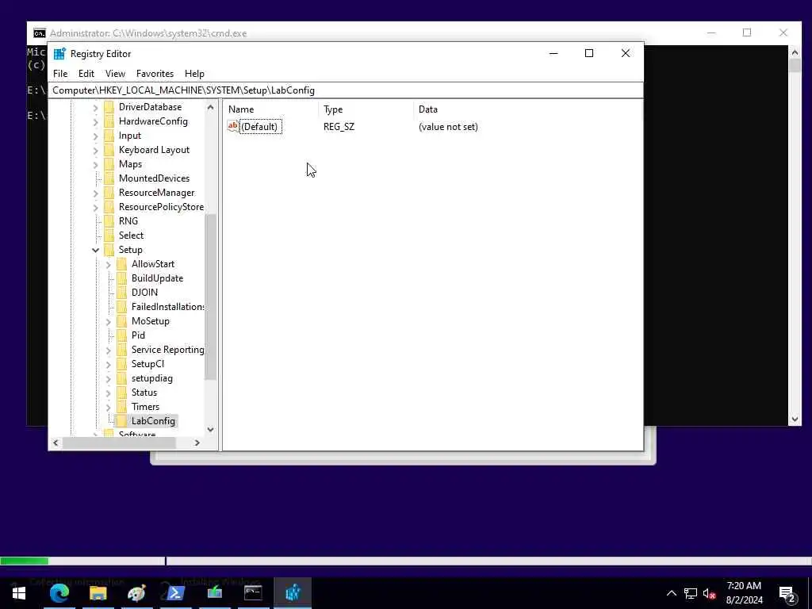Expand the DriverDatabase key
812x609 pixels.
point(95,107)
